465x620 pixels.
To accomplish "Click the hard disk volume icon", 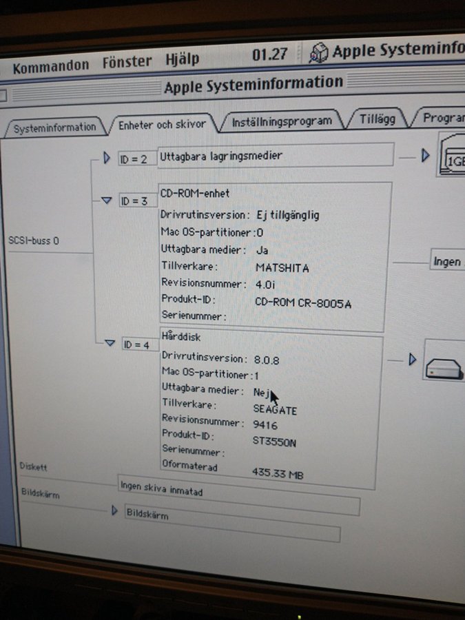I will click(444, 362).
